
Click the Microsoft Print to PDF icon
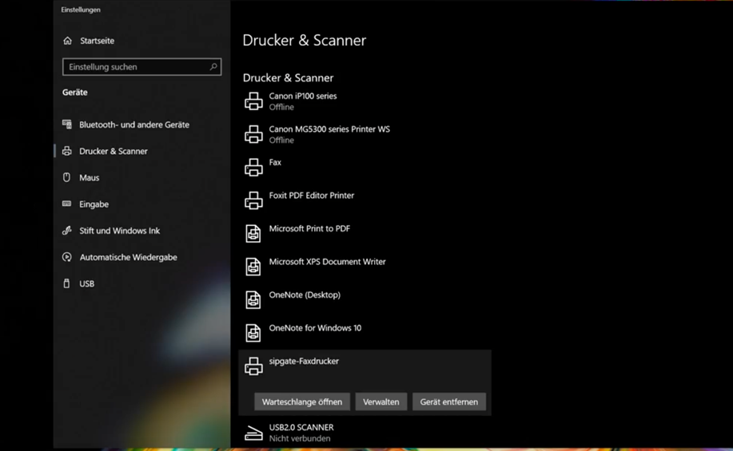click(x=253, y=233)
